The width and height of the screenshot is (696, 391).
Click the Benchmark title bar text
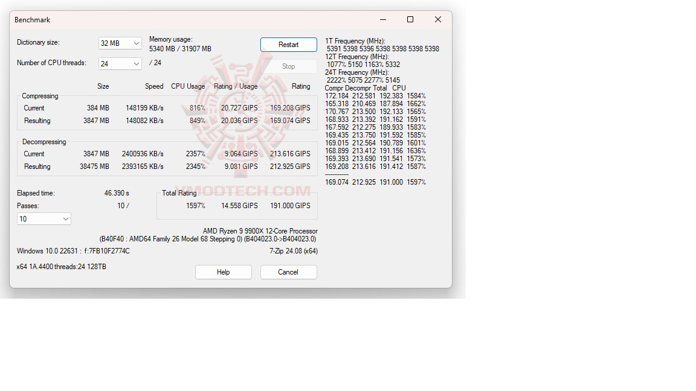pos(32,20)
